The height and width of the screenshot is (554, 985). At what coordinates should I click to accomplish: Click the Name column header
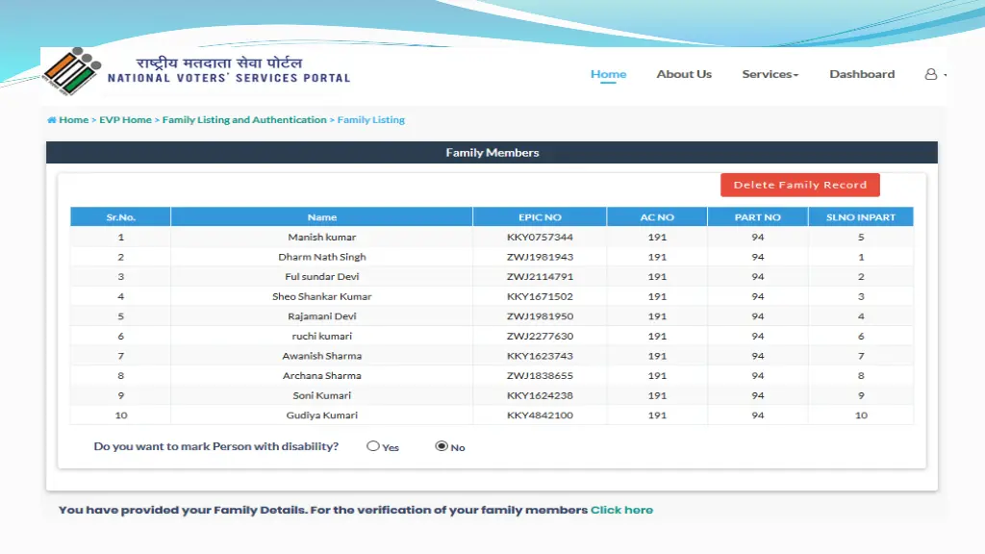tap(321, 217)
